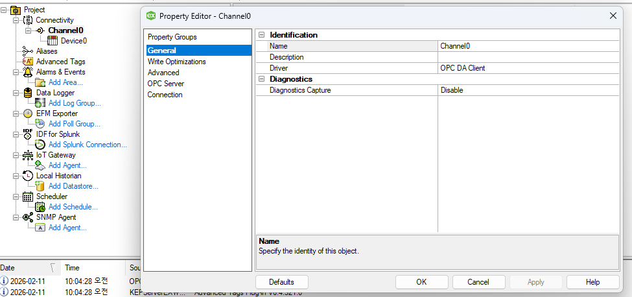The image size is (632, 297).
Task: Click the Connectivity node icon
Action: point(28,19)
